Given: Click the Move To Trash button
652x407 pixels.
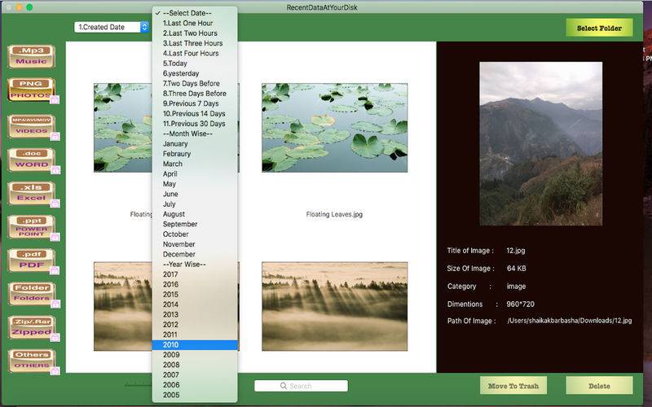Looking at the screenshot, I should coord(513,386).
